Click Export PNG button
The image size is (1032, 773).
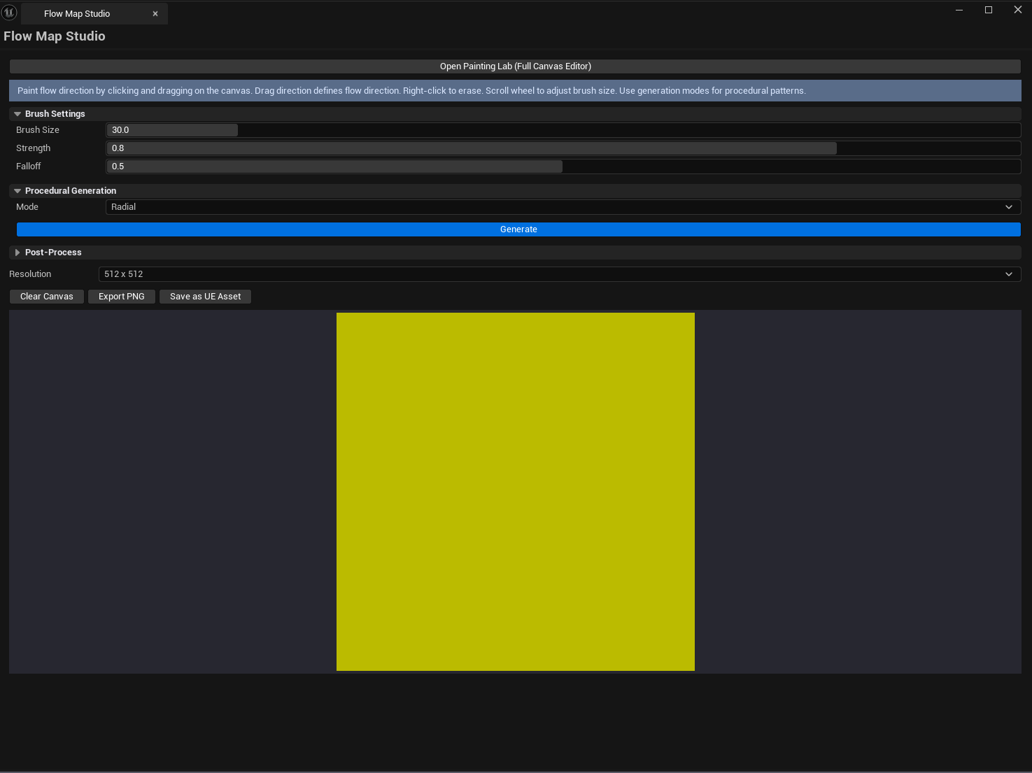point(122,297)
